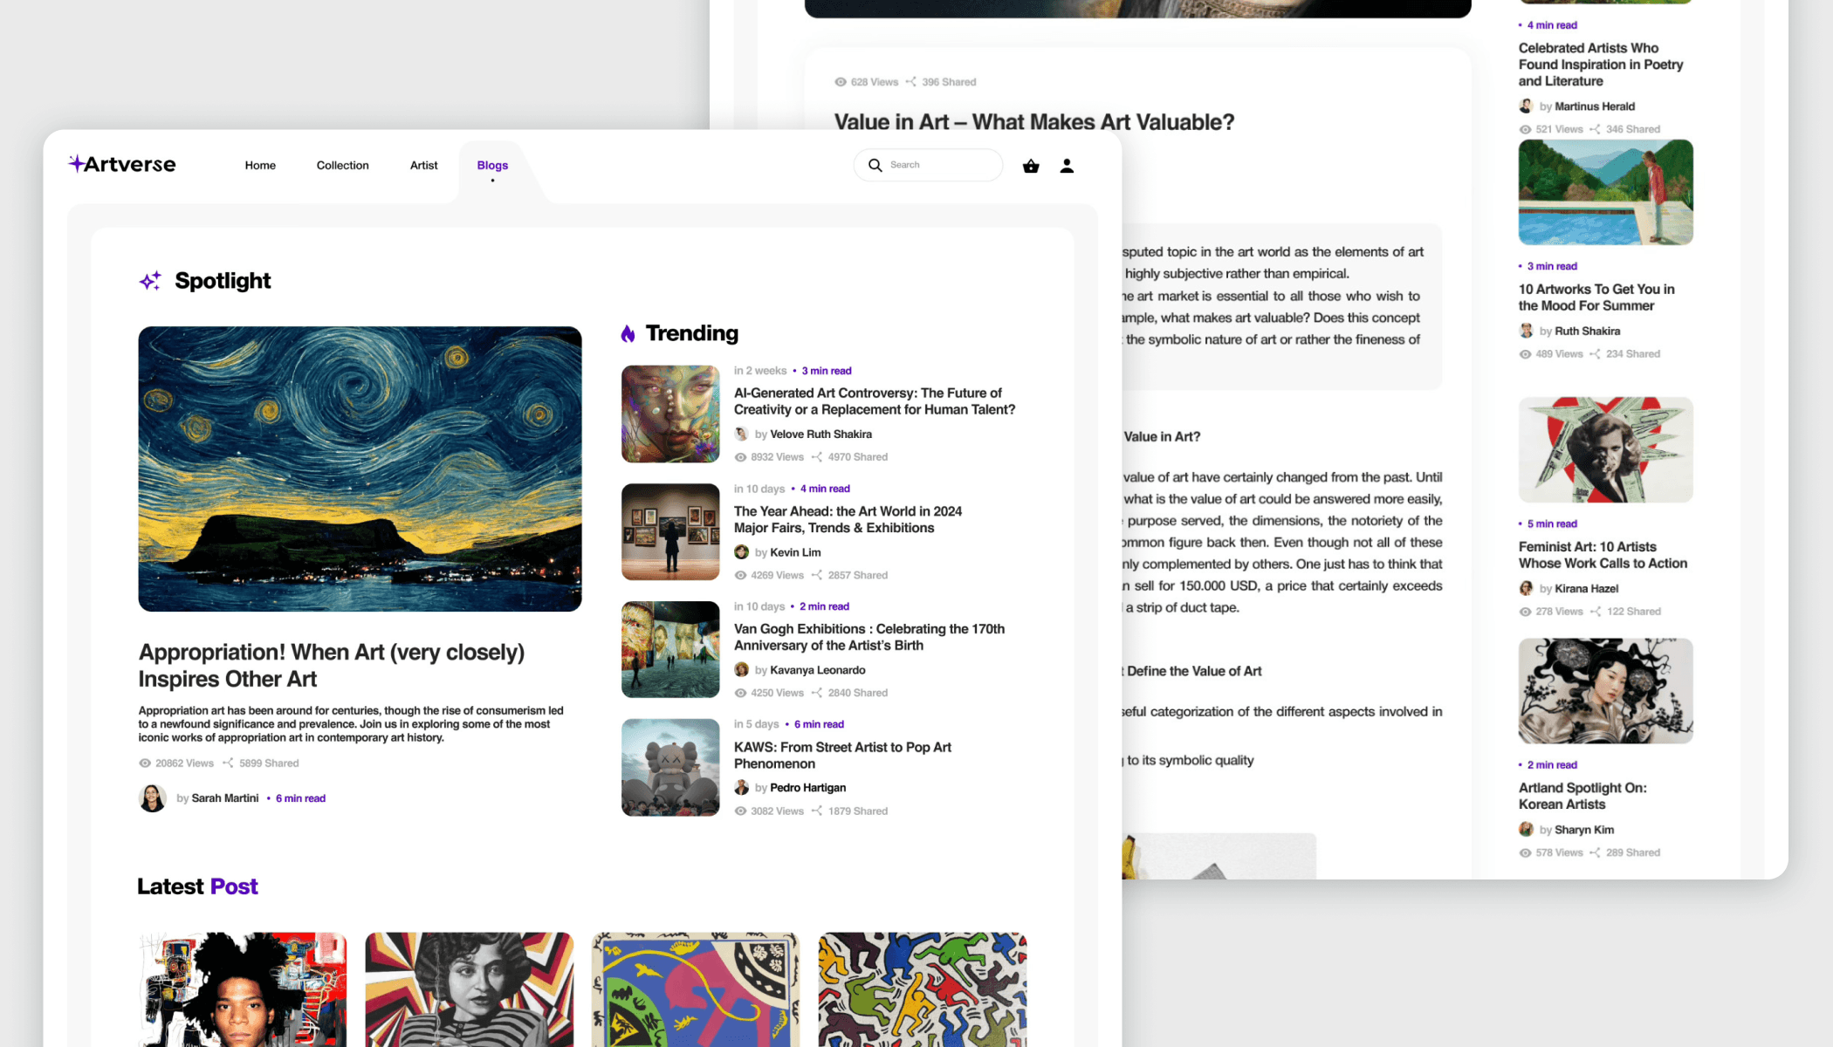Click the eye icon beside 20862 Views

145,763
